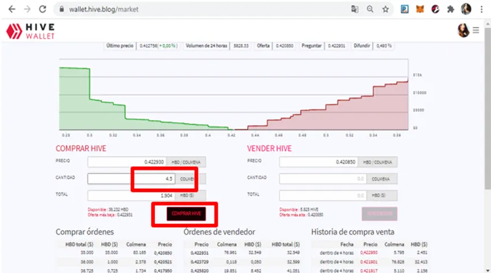Click trade history price 0,422950

coord(369,253)
